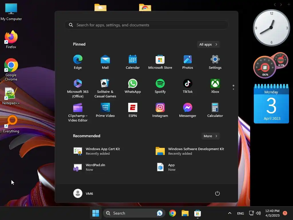
Task: Click the power button in Start menu
Action: pos(217,193)
